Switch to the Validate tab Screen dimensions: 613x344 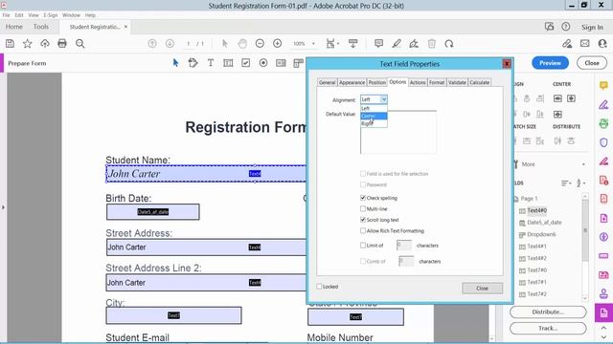pyautogui.click(x=457, y=82)
